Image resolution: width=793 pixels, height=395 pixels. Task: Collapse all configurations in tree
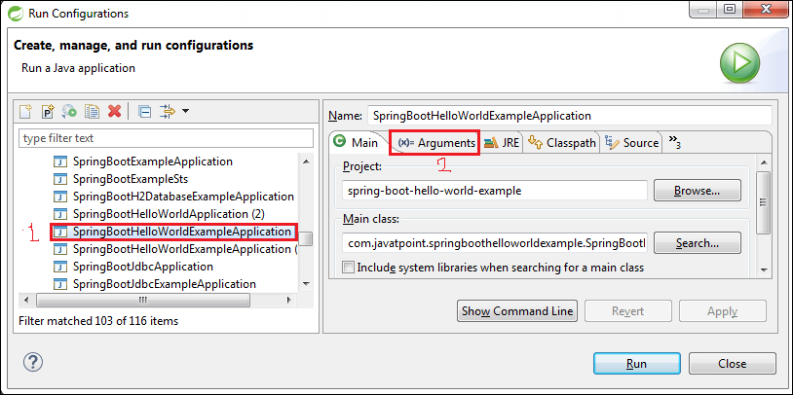[x=144, y=112]
